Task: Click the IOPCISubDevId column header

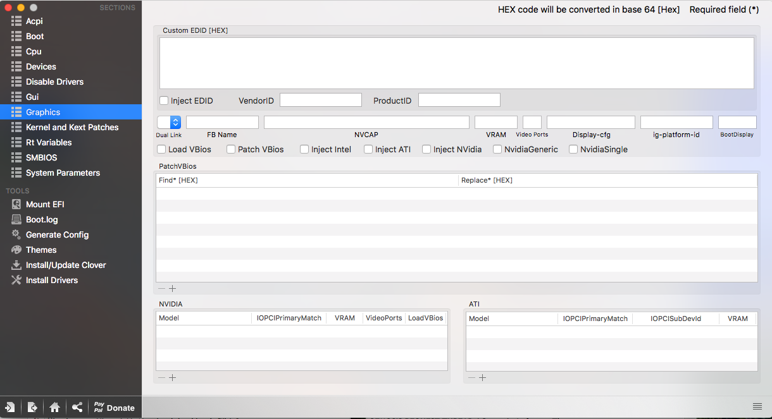Action: pos(676,319)
